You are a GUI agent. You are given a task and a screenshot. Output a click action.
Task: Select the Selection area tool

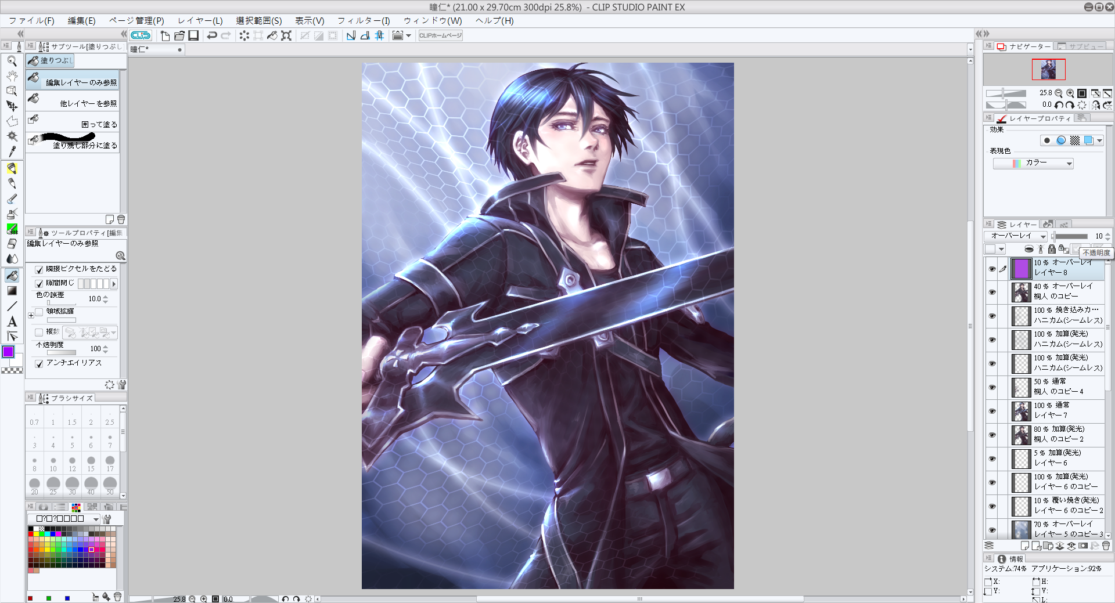(12, 121)
